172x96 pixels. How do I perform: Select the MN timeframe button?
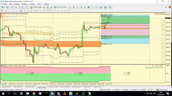[69, 11]
